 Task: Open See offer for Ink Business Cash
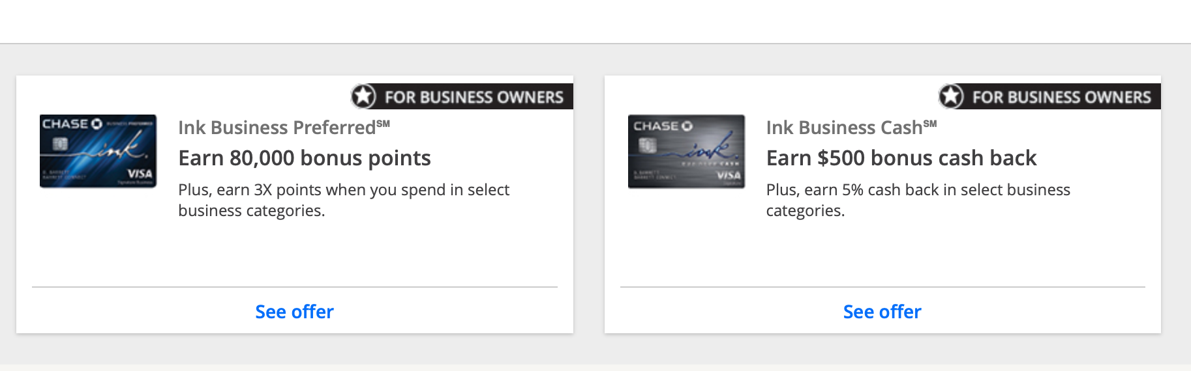(882, 312)
